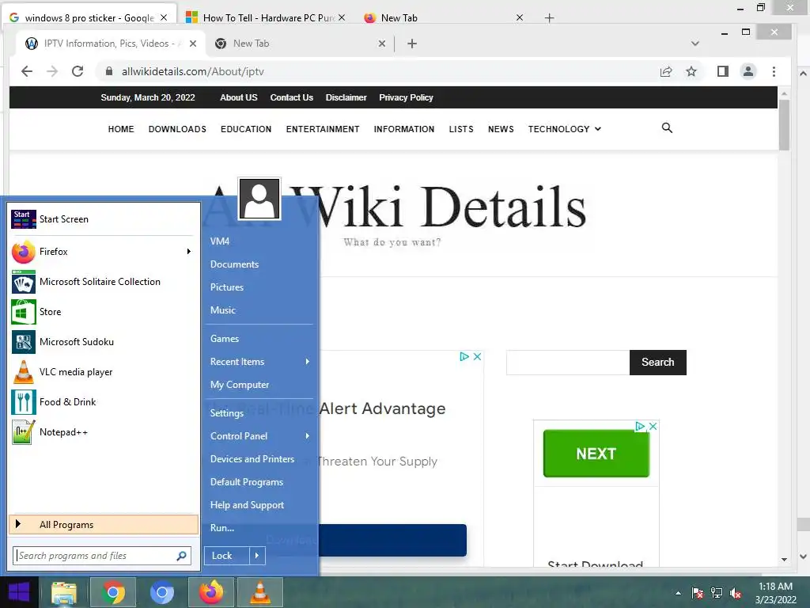Viewport: 810px width, 608px height.
Task: Open Devices and Printers
Action: [x=252, y=459]
